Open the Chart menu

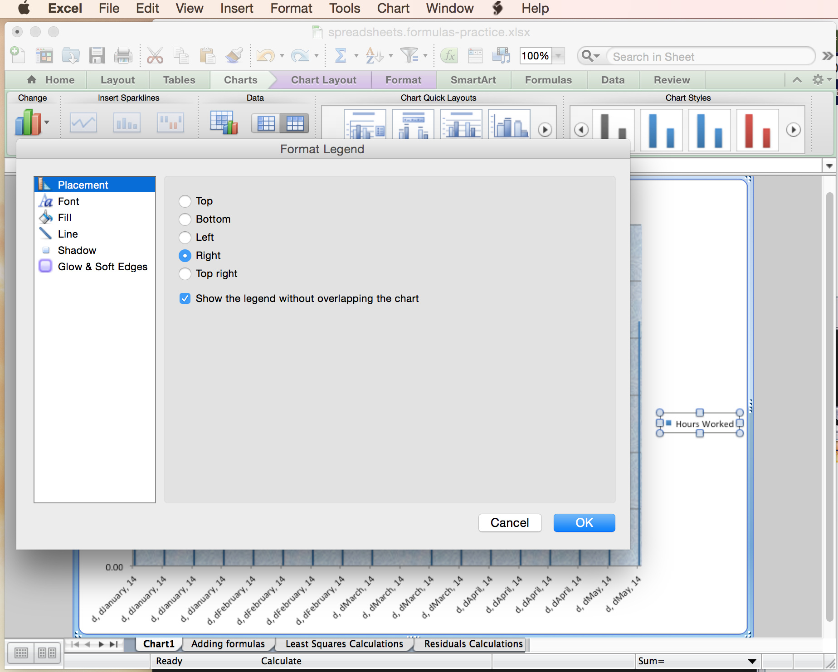click(x=392, y=8)
